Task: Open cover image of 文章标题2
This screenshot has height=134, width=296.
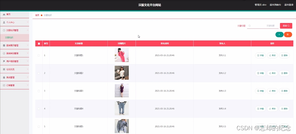Action: click(x=122, y=73)
